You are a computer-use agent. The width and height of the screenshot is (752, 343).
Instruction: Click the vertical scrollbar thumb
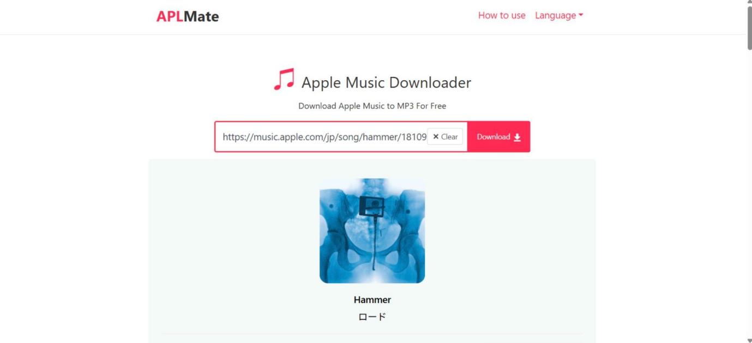(x=749, y=28)
